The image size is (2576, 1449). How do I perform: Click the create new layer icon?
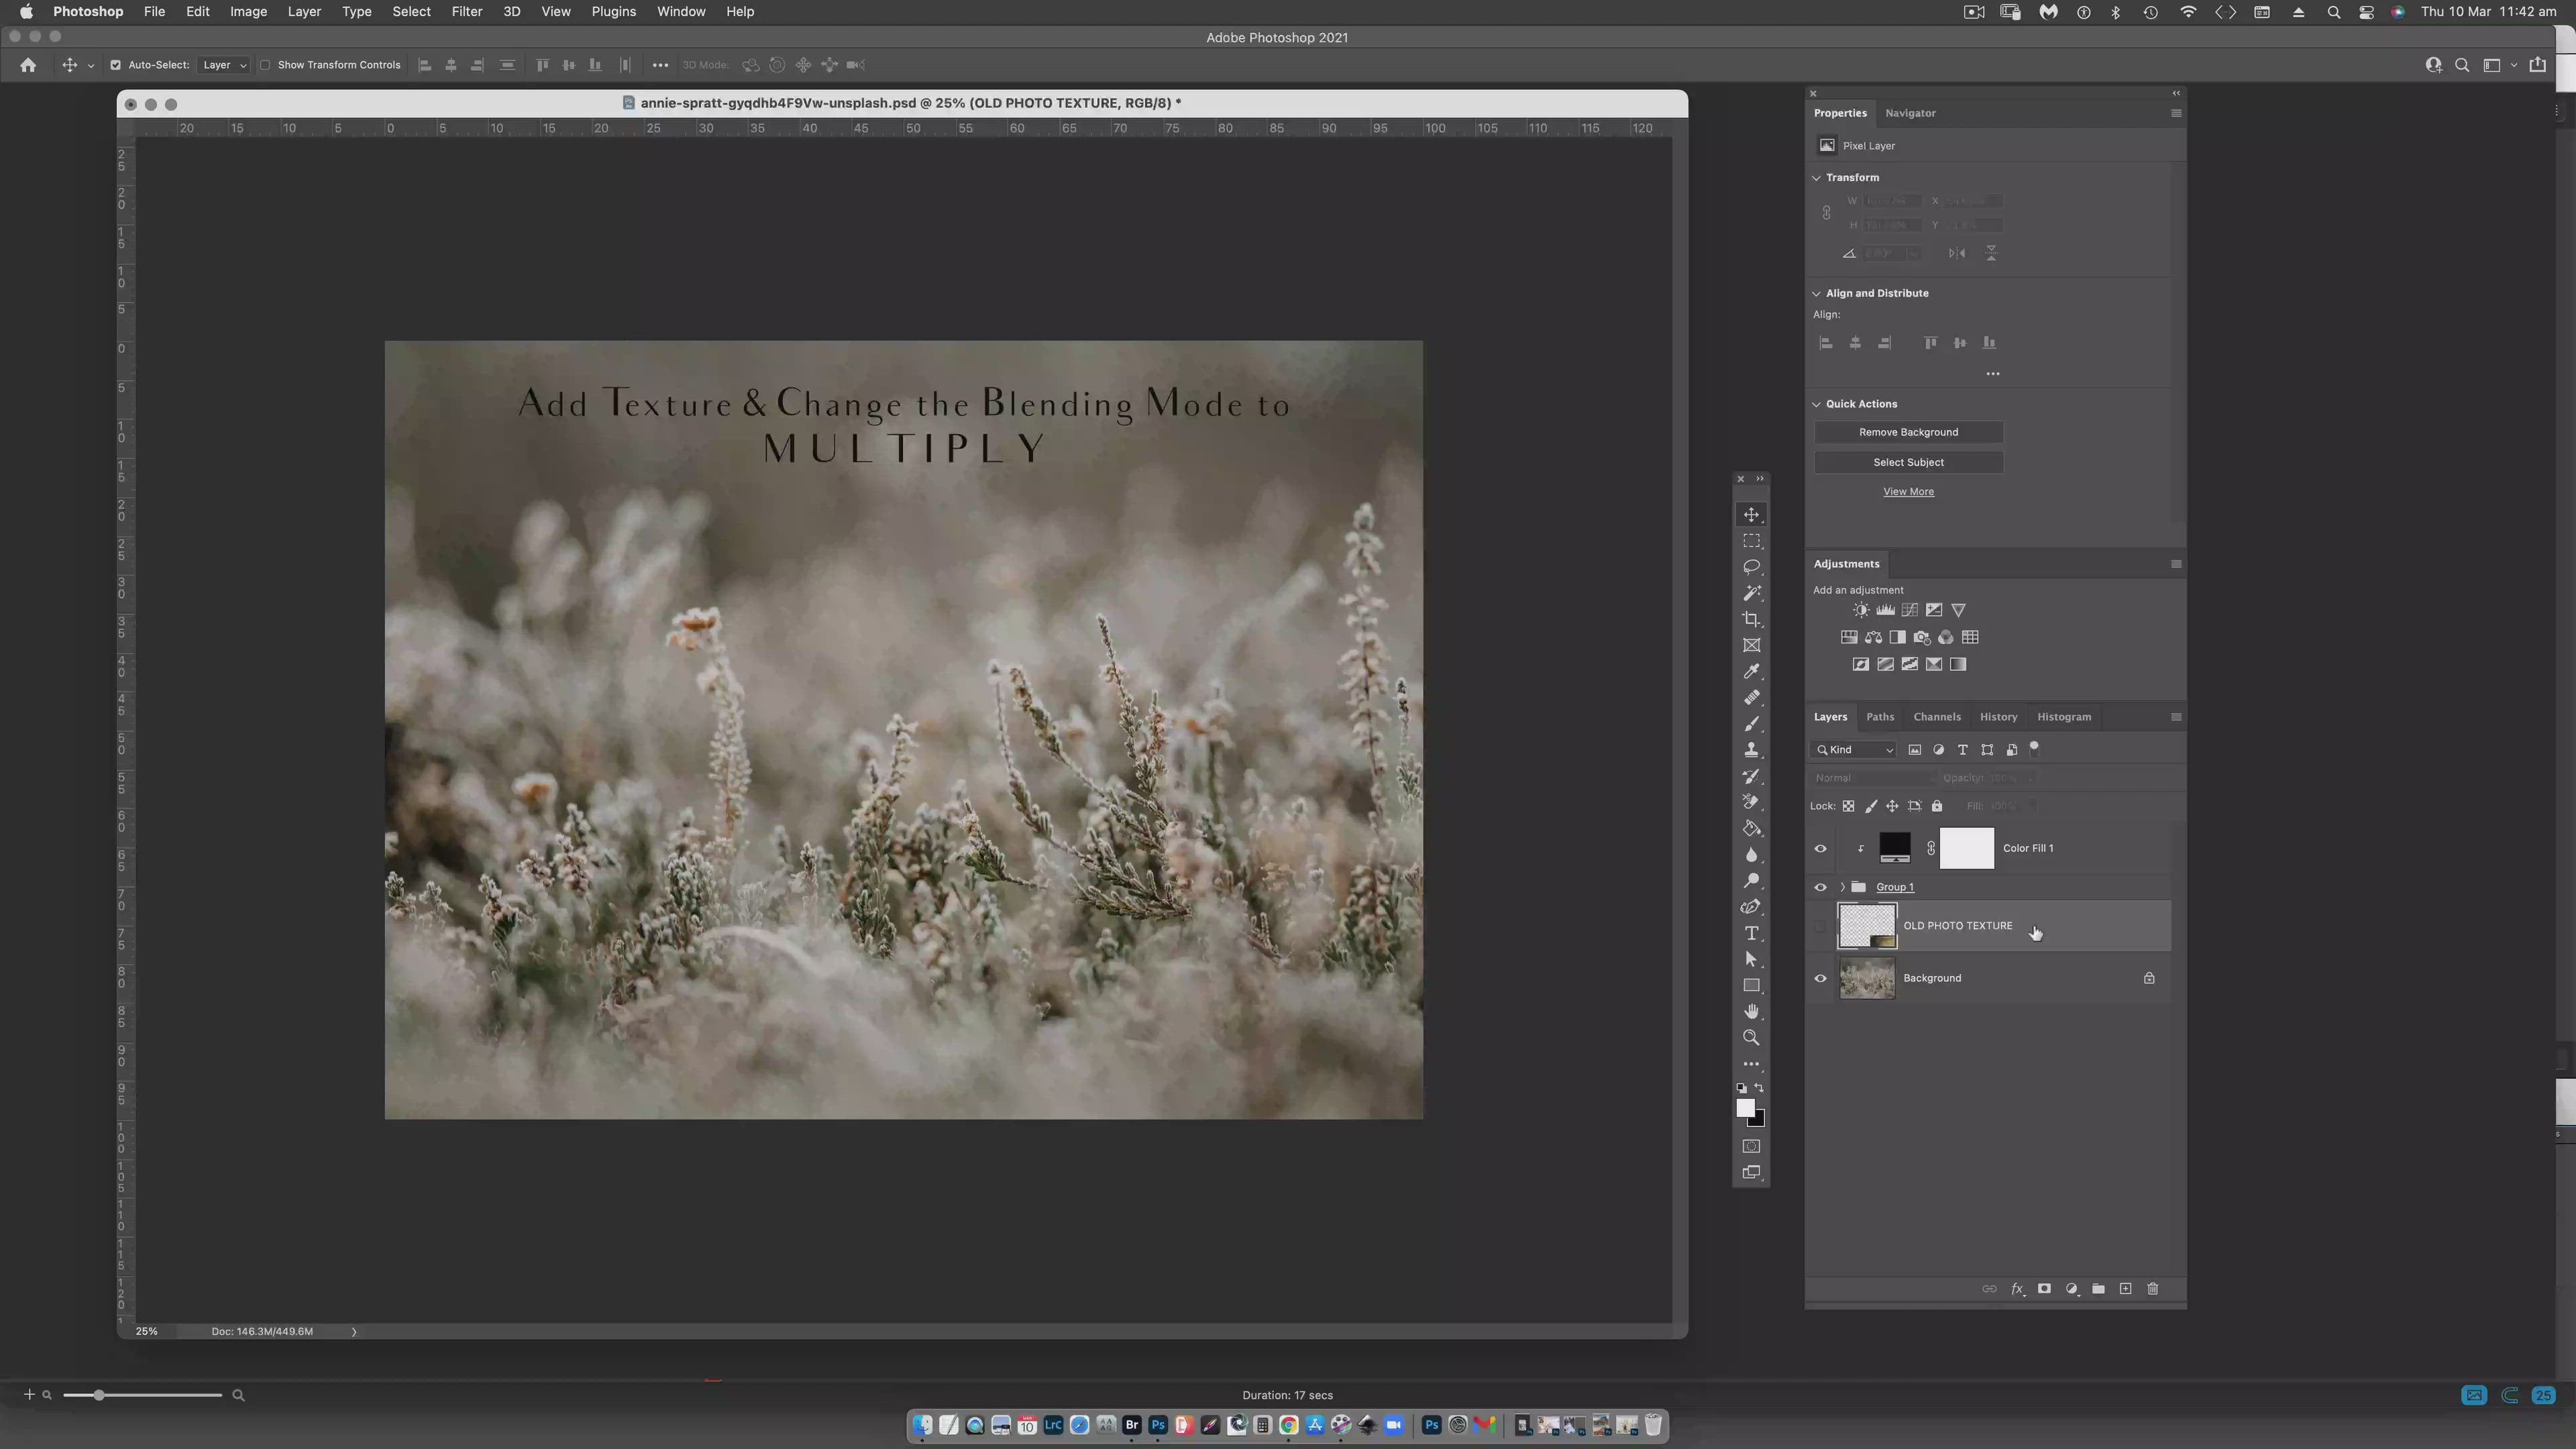pyautogui.click(x=2126, y=1289)
